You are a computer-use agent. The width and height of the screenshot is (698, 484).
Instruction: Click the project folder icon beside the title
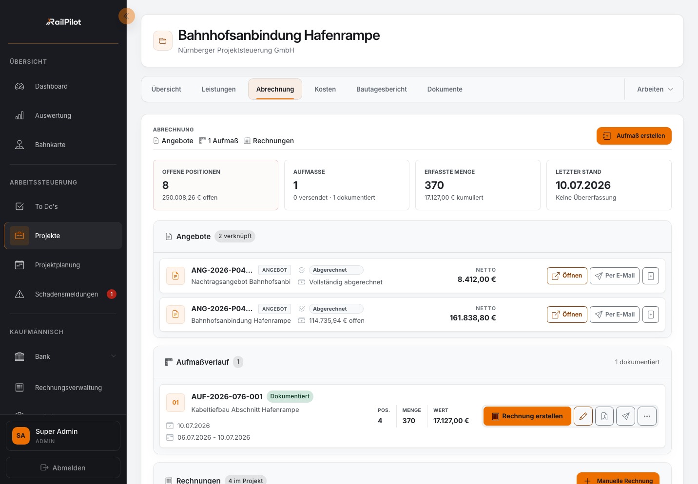point(163,41)
